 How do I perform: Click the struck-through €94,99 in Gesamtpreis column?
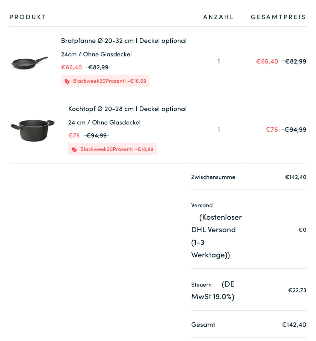click(295, 130)
